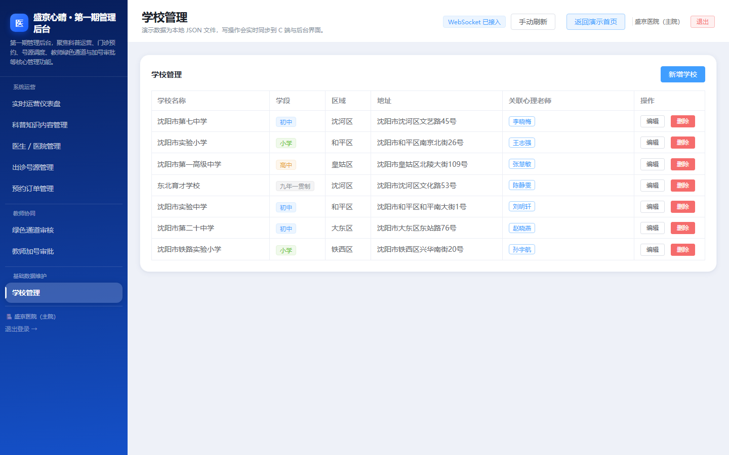Open 科普知识内容管理 menu item
This screenshot has height=455, width=729.
[x=64, y=125]
